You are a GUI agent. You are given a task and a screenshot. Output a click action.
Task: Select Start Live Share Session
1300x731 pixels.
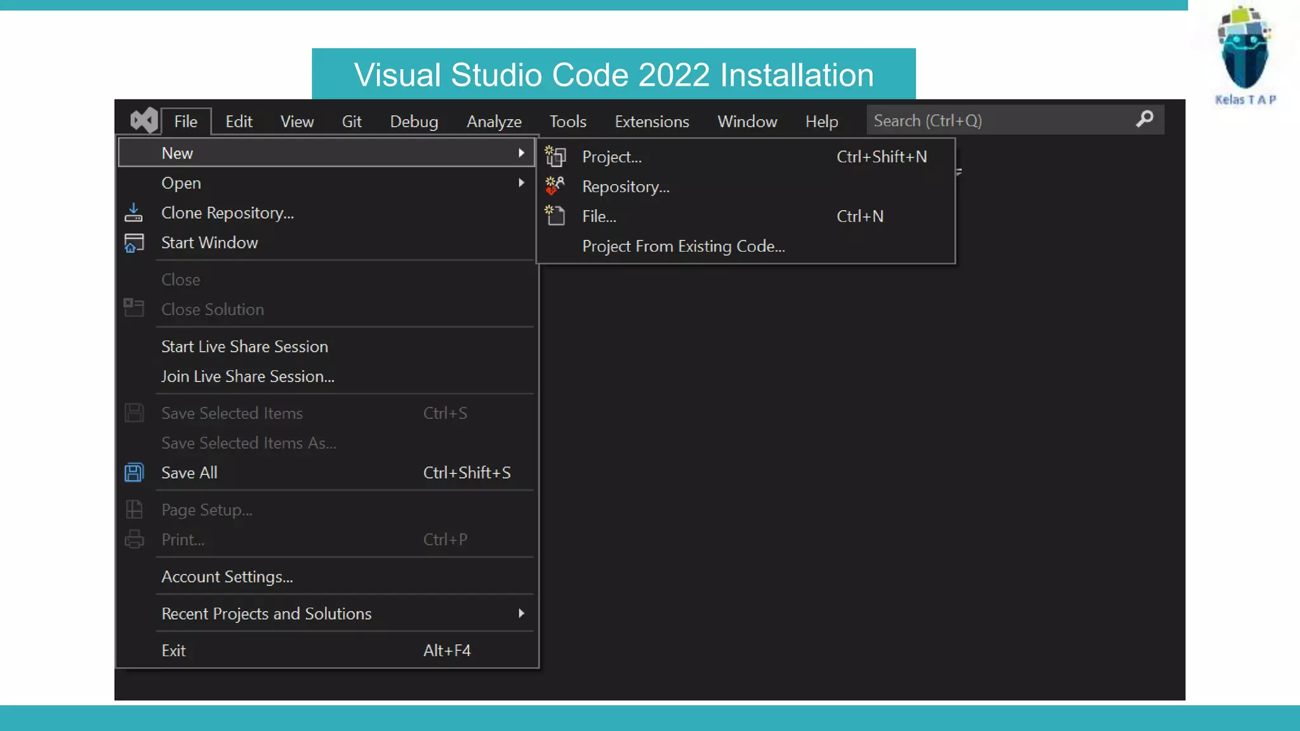244,346
